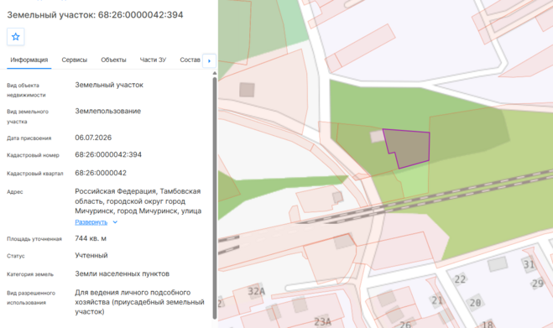Click building number 22 on map
Screen dimensions: 553x328
tap(460, 279)
